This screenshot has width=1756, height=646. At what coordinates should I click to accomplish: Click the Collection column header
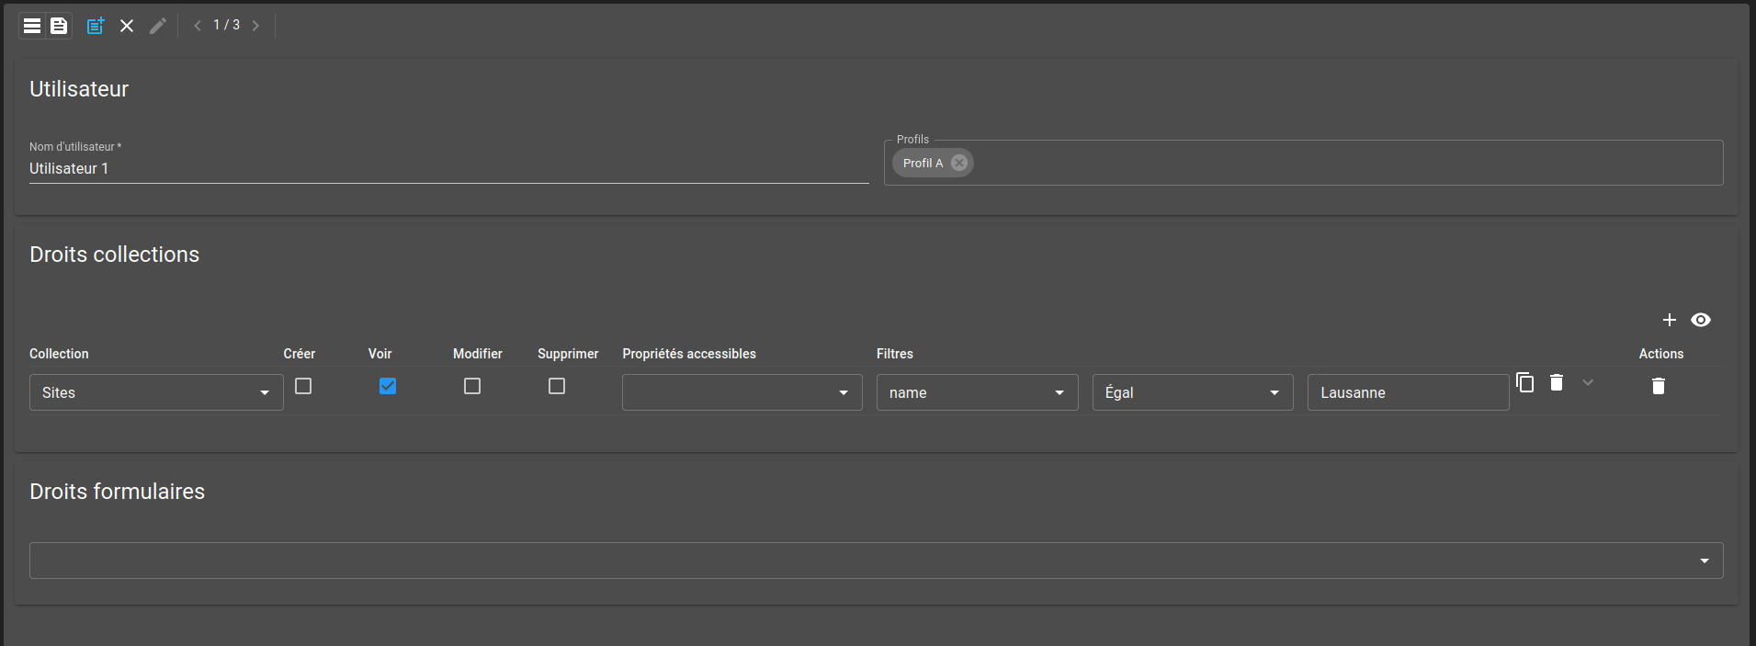(x=59, y=354)
